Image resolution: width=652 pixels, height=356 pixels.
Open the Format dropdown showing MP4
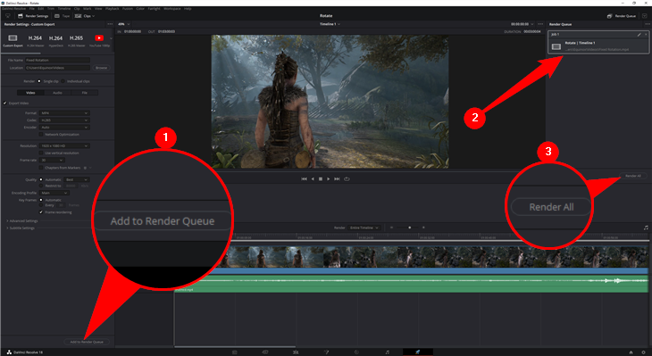pos(64,113)
